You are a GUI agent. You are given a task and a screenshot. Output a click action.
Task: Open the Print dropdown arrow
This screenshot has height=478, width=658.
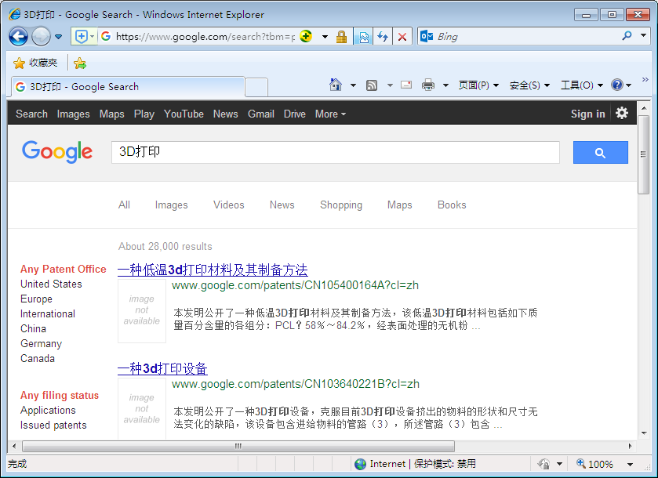445,85
